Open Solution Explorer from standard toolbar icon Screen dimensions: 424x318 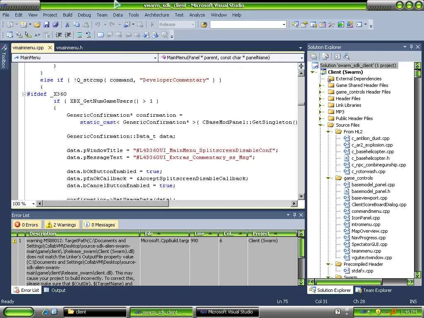295,24
